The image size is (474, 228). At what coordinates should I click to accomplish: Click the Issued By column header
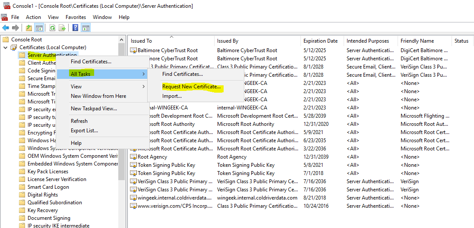click(x=228, y=41)
